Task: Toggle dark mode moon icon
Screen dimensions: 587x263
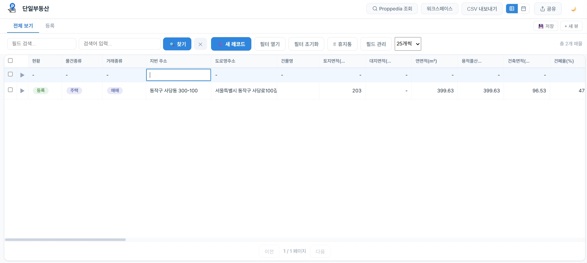Action: [x=573, y=9]
